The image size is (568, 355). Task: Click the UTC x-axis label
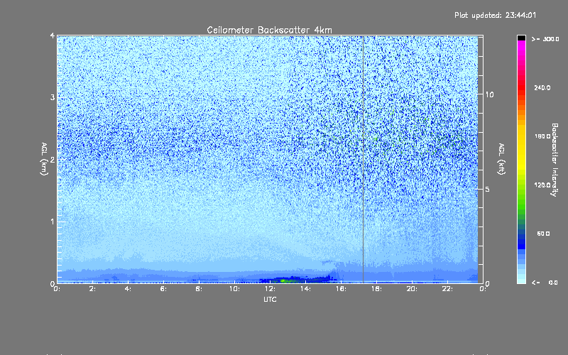tap(270, 299)
